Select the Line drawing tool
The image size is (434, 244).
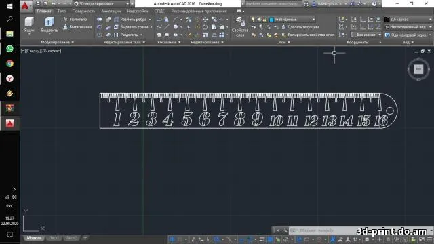coord(167,27)
